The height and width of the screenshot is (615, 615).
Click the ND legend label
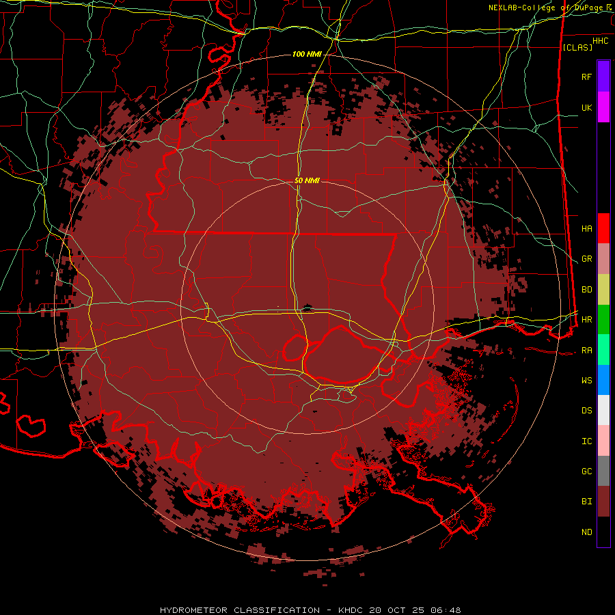point(586,532)
